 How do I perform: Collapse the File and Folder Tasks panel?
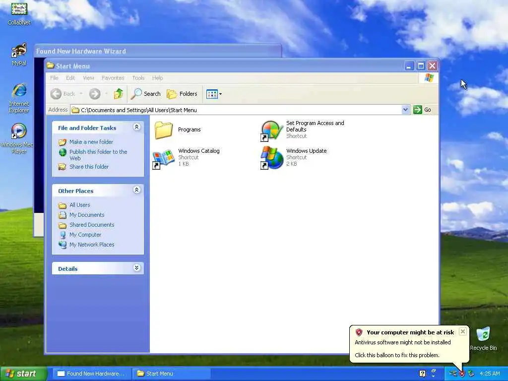137,127
